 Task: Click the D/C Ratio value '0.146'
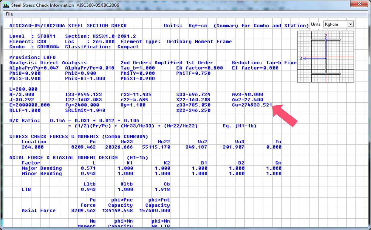(57, 121)
